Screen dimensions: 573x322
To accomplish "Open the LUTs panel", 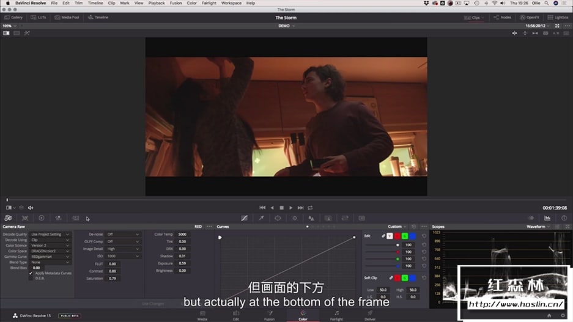I will (x=39, y=17).
